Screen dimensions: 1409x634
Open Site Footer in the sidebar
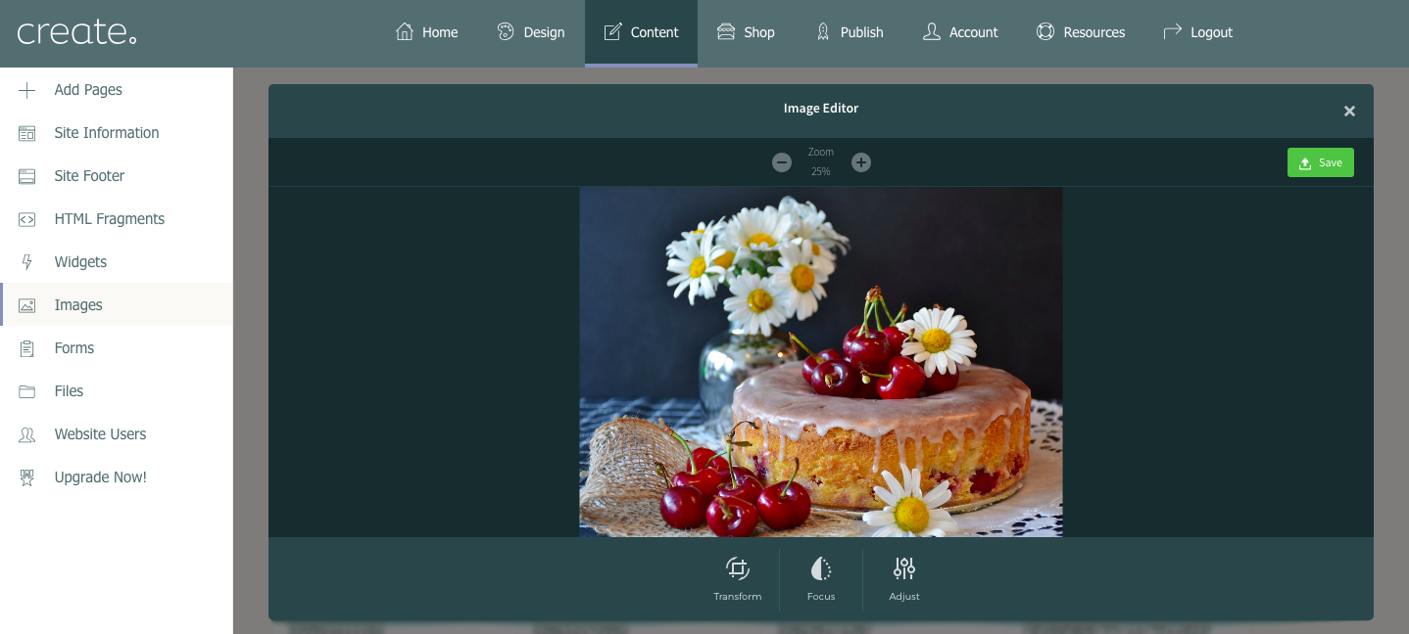pos(117,176)
